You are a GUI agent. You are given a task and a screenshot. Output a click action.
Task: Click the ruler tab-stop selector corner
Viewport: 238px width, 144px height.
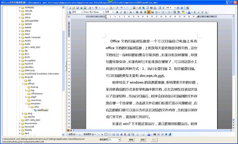[x=69, y=17]
